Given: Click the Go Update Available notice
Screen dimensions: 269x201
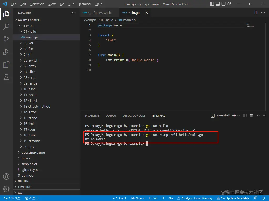Looking at the screenshot, I should tap(233, 198).
